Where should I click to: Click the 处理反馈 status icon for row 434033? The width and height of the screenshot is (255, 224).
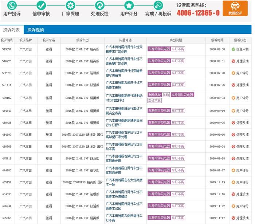tap(234, 194)
